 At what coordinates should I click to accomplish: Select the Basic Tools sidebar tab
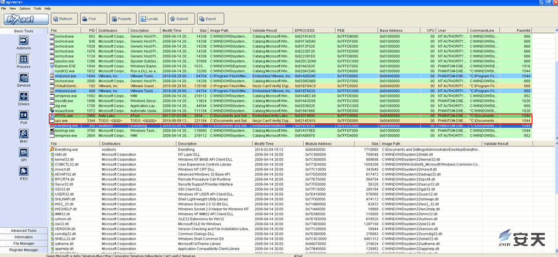tap(24, 31)
